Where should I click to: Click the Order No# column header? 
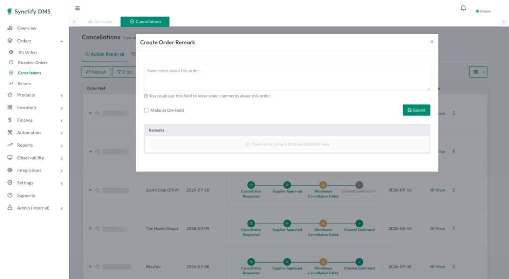point(96,88)
